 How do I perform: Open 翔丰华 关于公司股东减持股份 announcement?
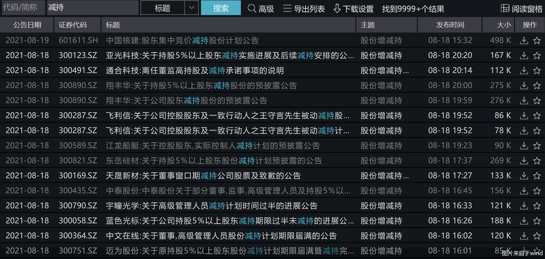pos(186,101)
